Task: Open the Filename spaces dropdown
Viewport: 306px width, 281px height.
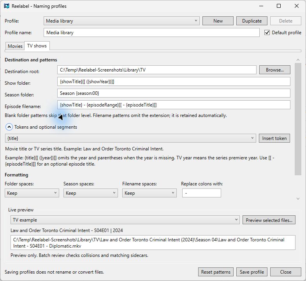Action: click(x=149, y=193)
